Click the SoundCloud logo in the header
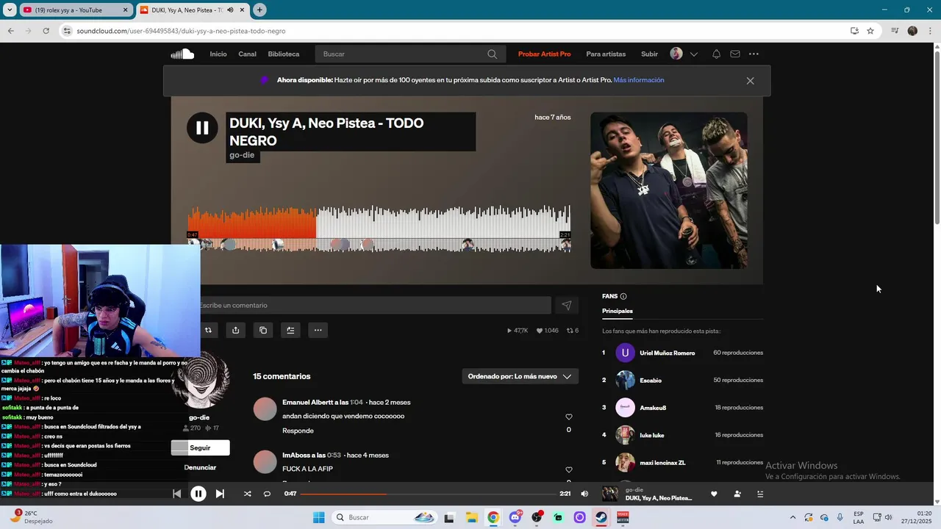 [x=182, y=54]
